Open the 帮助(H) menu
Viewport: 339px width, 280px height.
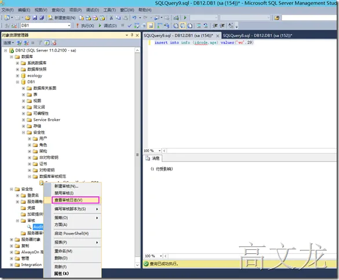click(x=145, y=10)
